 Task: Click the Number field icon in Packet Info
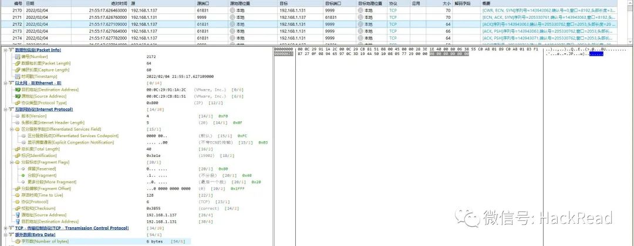coord(18,57)
